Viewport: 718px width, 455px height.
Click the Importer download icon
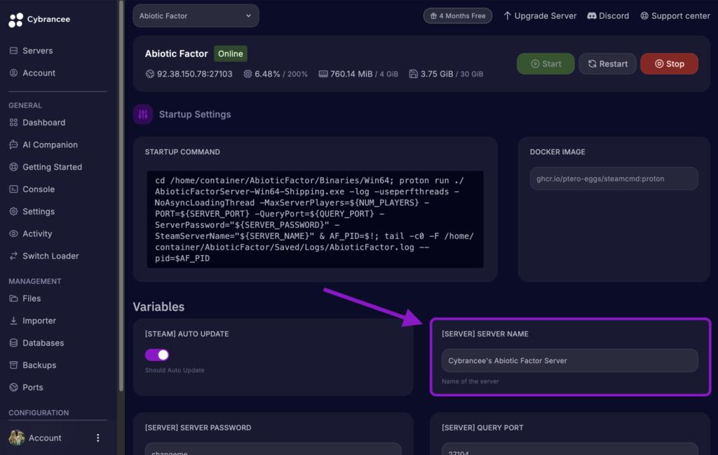tap(13, 320)
